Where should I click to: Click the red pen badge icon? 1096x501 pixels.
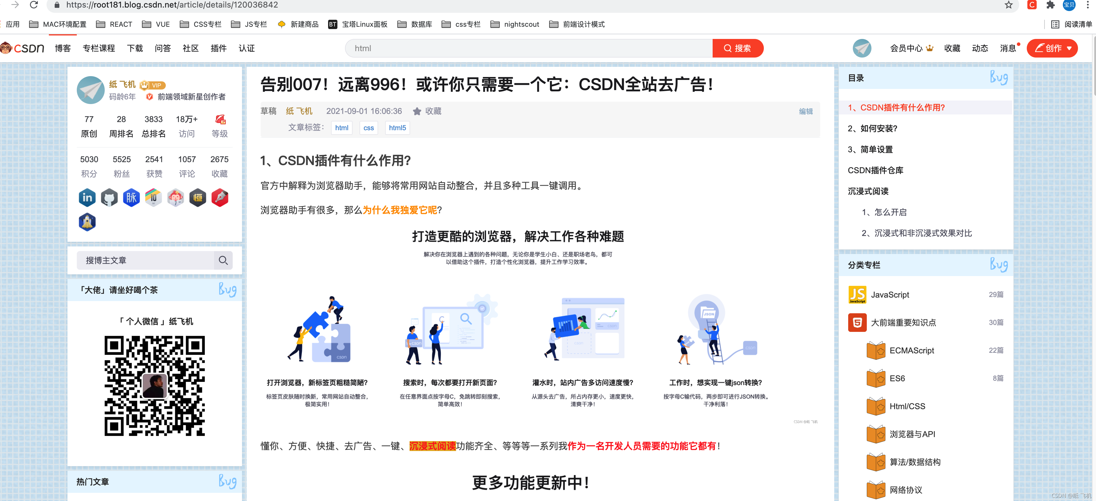(220, 198)
